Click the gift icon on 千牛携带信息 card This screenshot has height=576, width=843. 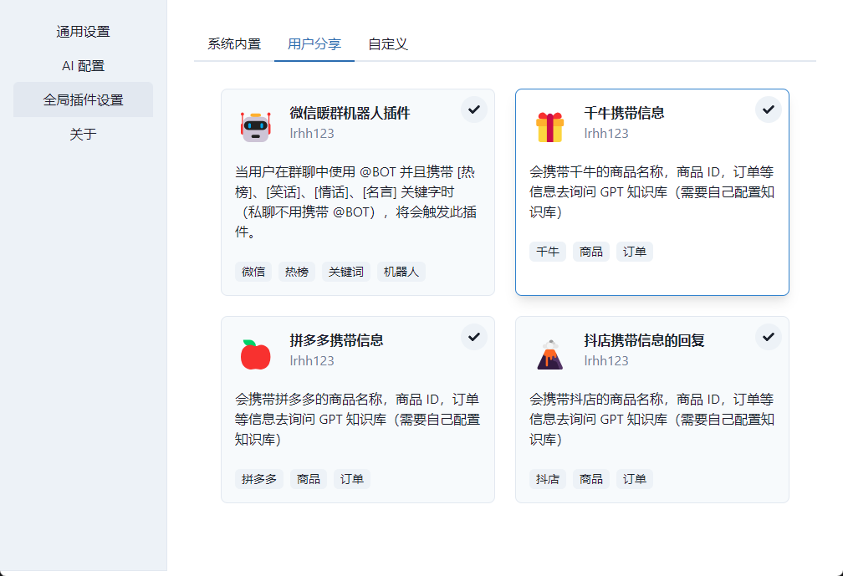549,121
